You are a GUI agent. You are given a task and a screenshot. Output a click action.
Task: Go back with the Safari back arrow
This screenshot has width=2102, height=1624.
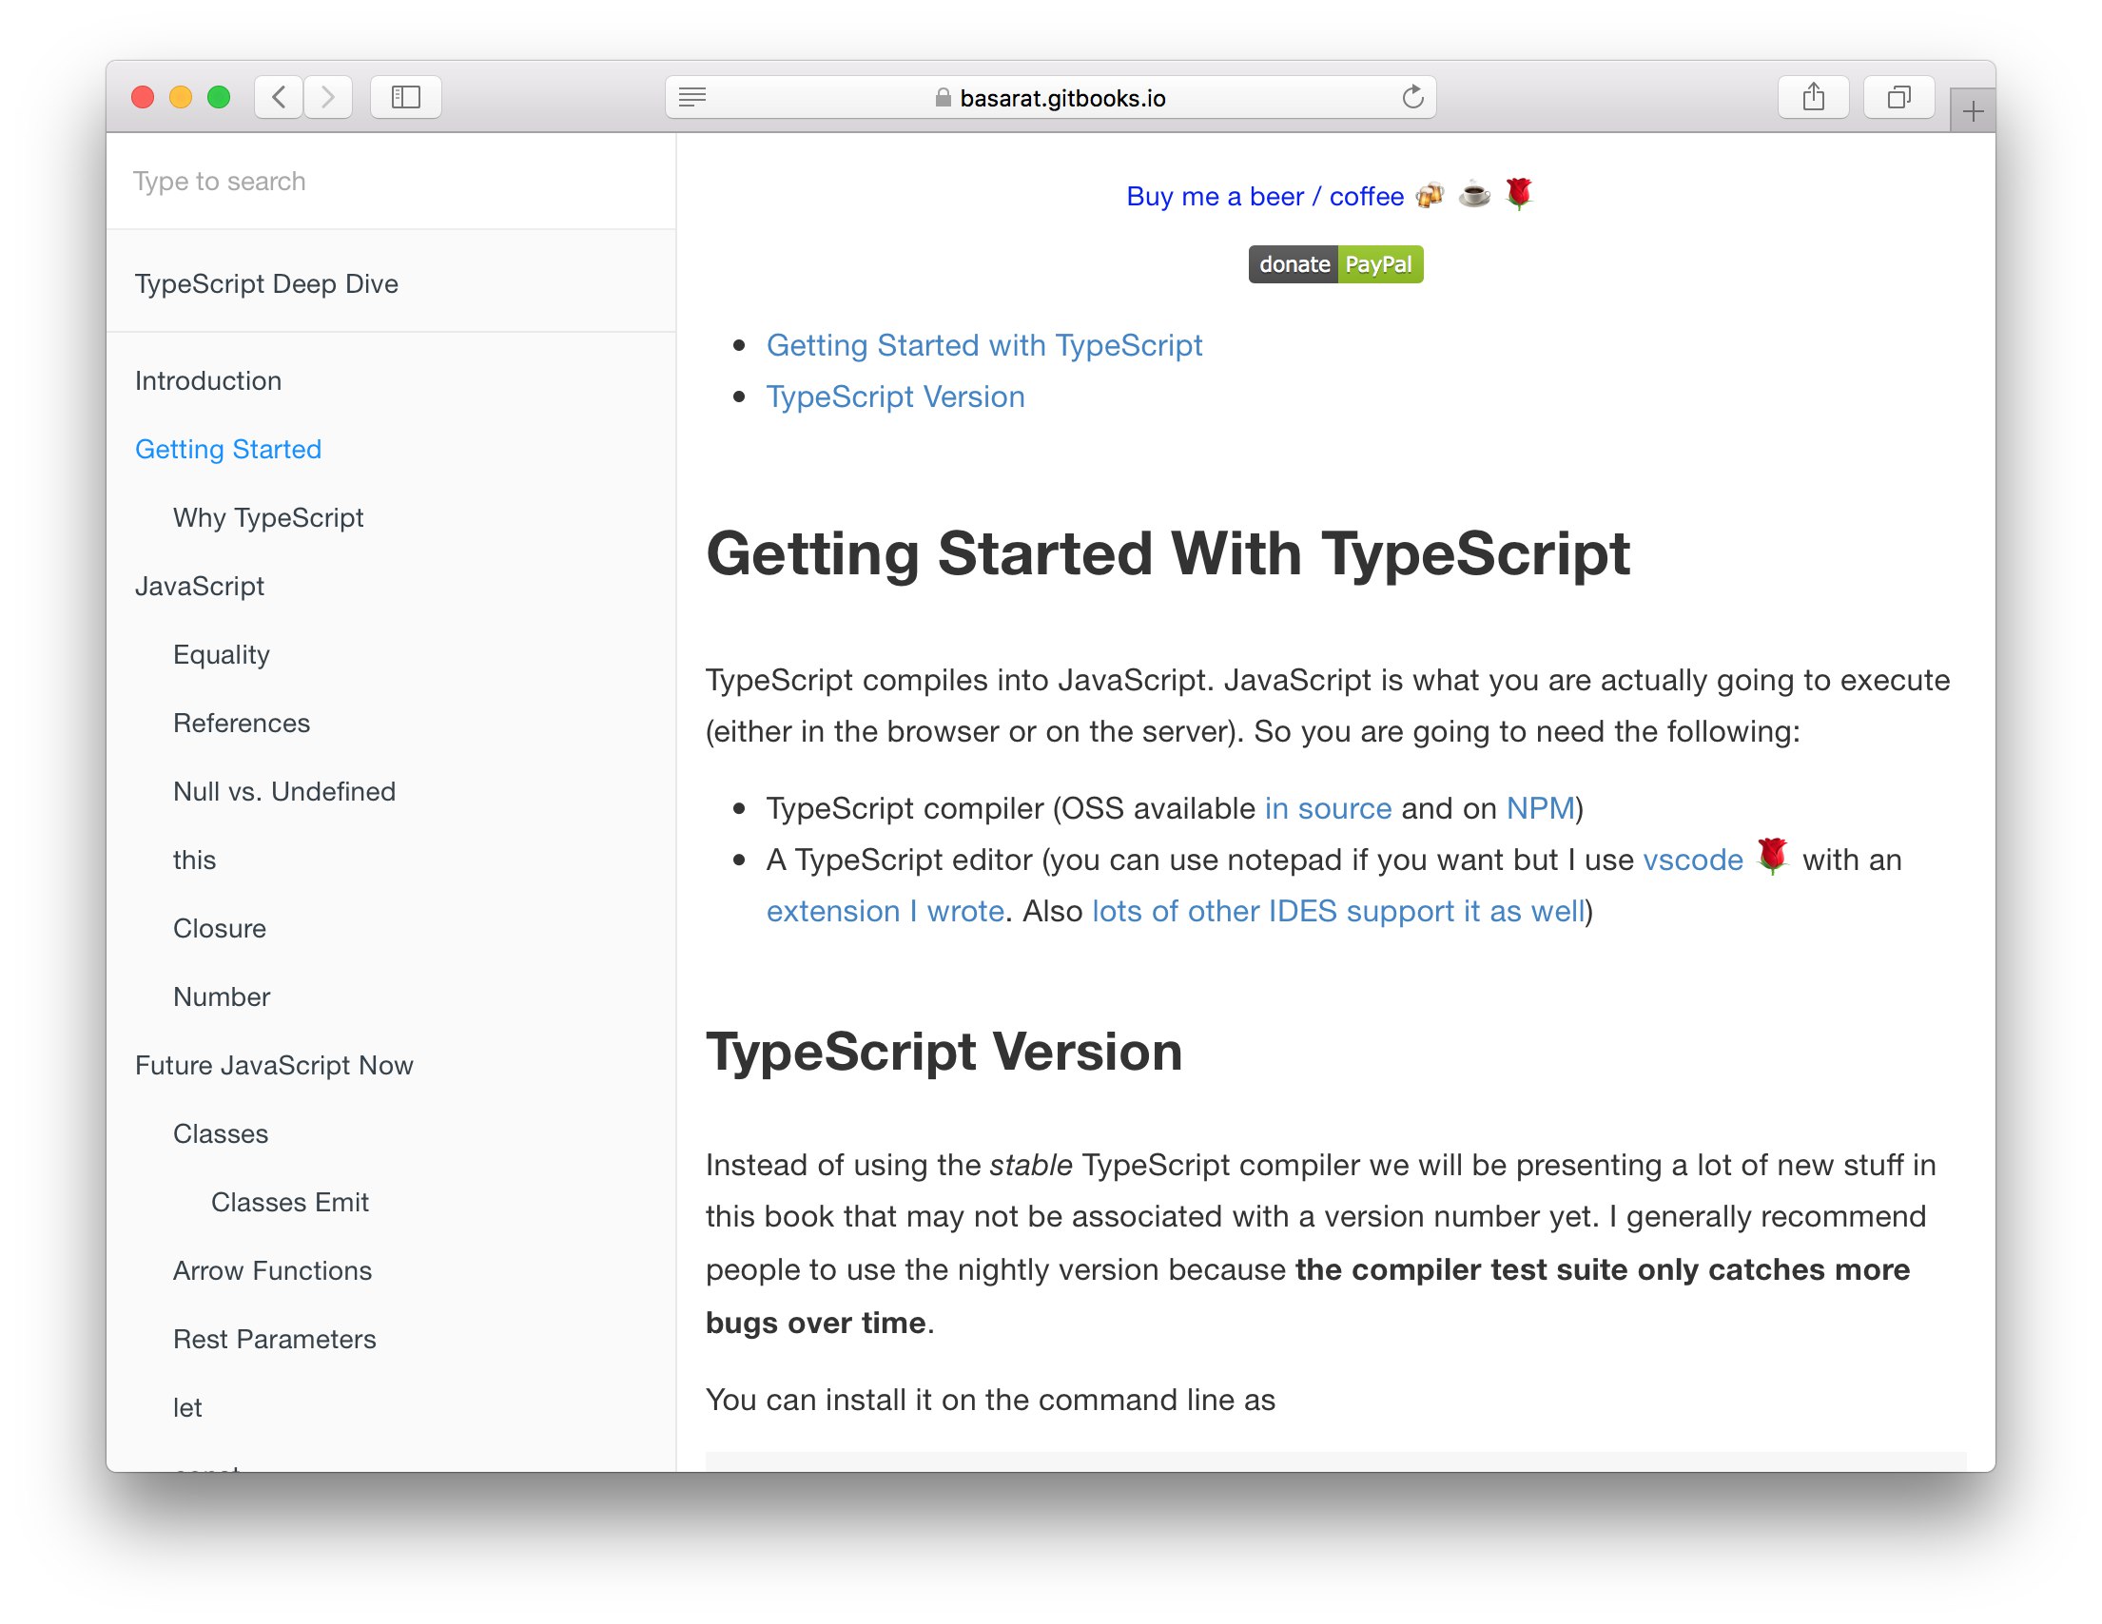(x=279, y=97)
